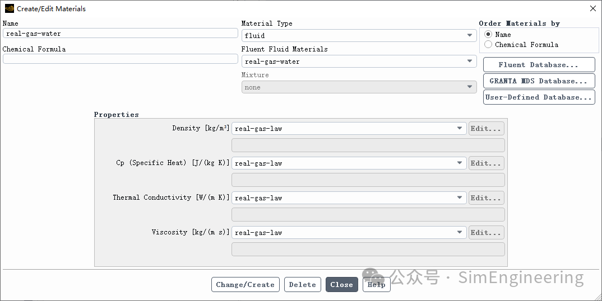602x301 pixels.
Task: Select the Chemical Formula radio button
Action: click(488, 45)
